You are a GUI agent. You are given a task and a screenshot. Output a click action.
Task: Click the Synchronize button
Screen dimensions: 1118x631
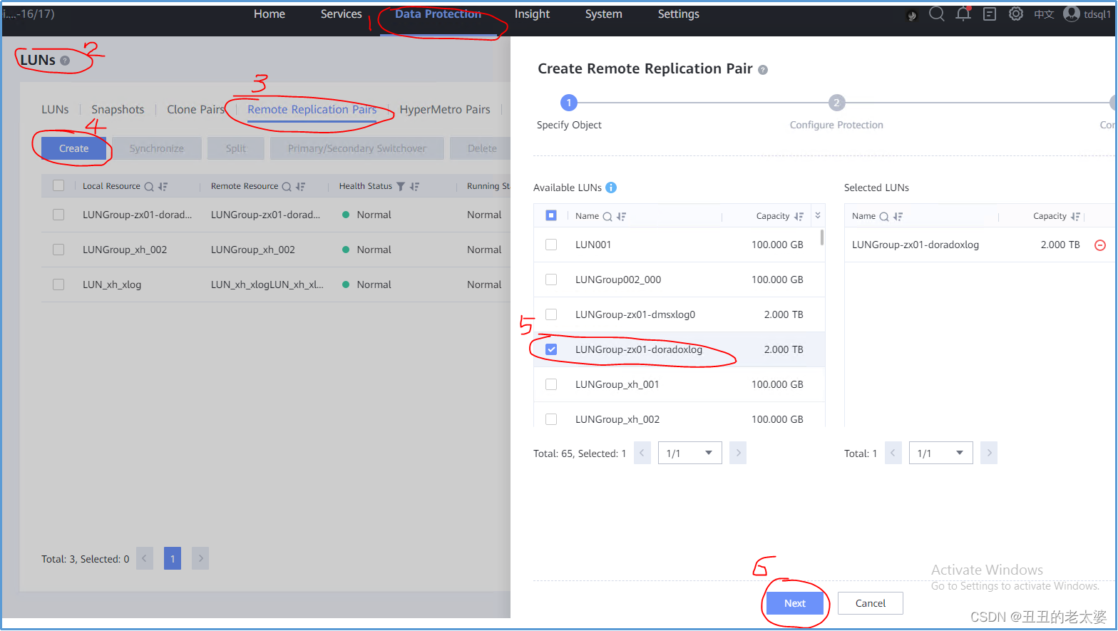[x=157, y=148]
